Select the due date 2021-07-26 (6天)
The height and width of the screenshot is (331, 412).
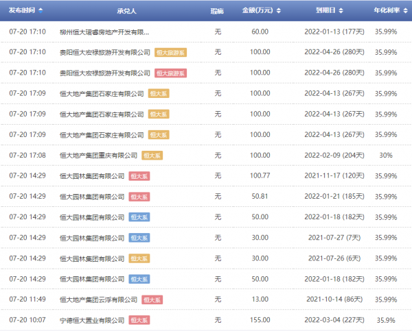[334, 258]
